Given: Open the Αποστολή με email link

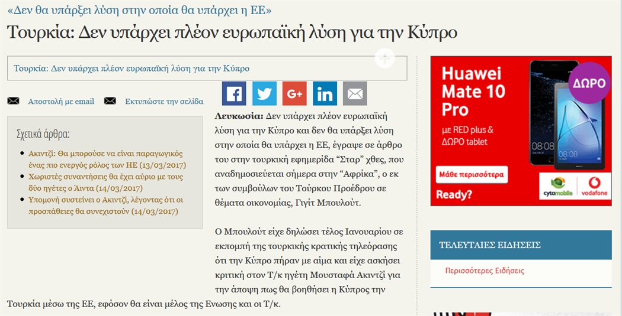Looking at the screenshot, I should (61, 102).
